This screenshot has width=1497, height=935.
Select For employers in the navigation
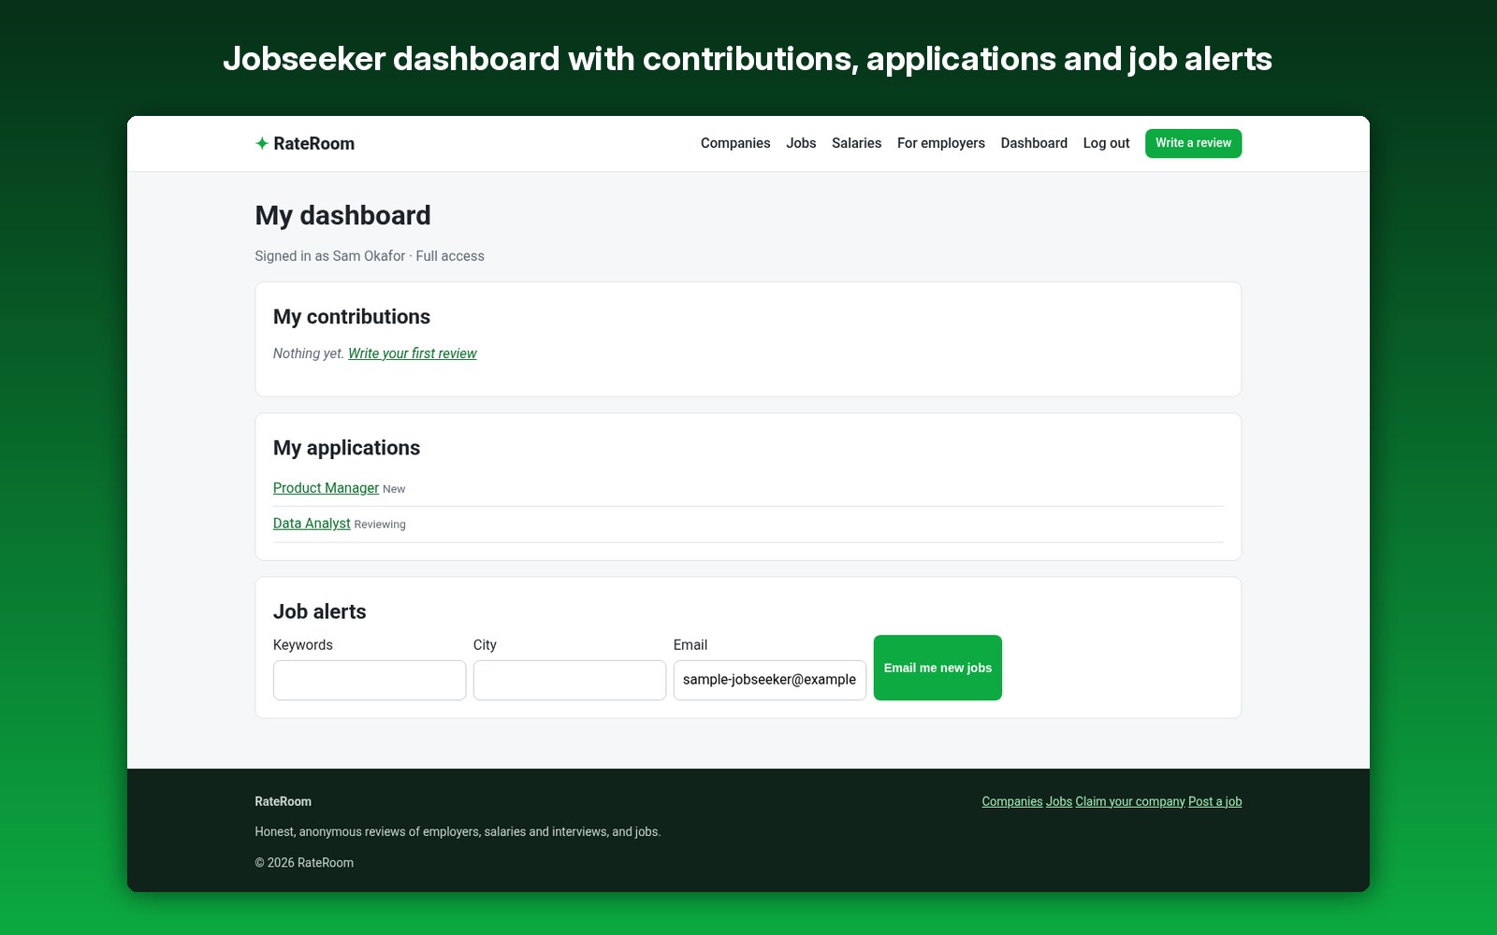tap(940, 143)
